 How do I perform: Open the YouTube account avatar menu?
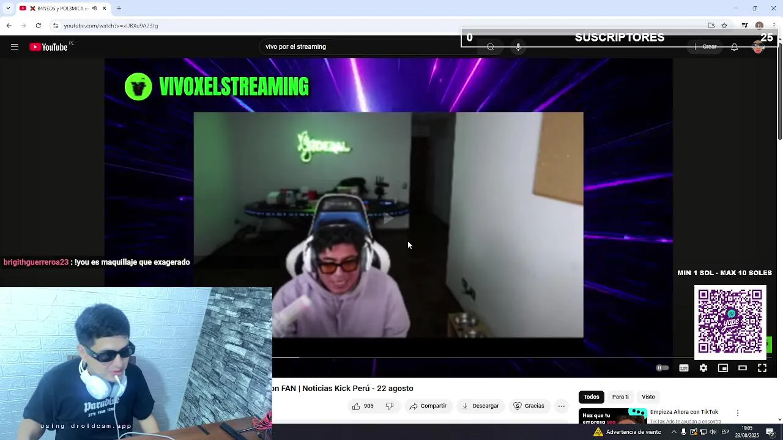point(759,47)
